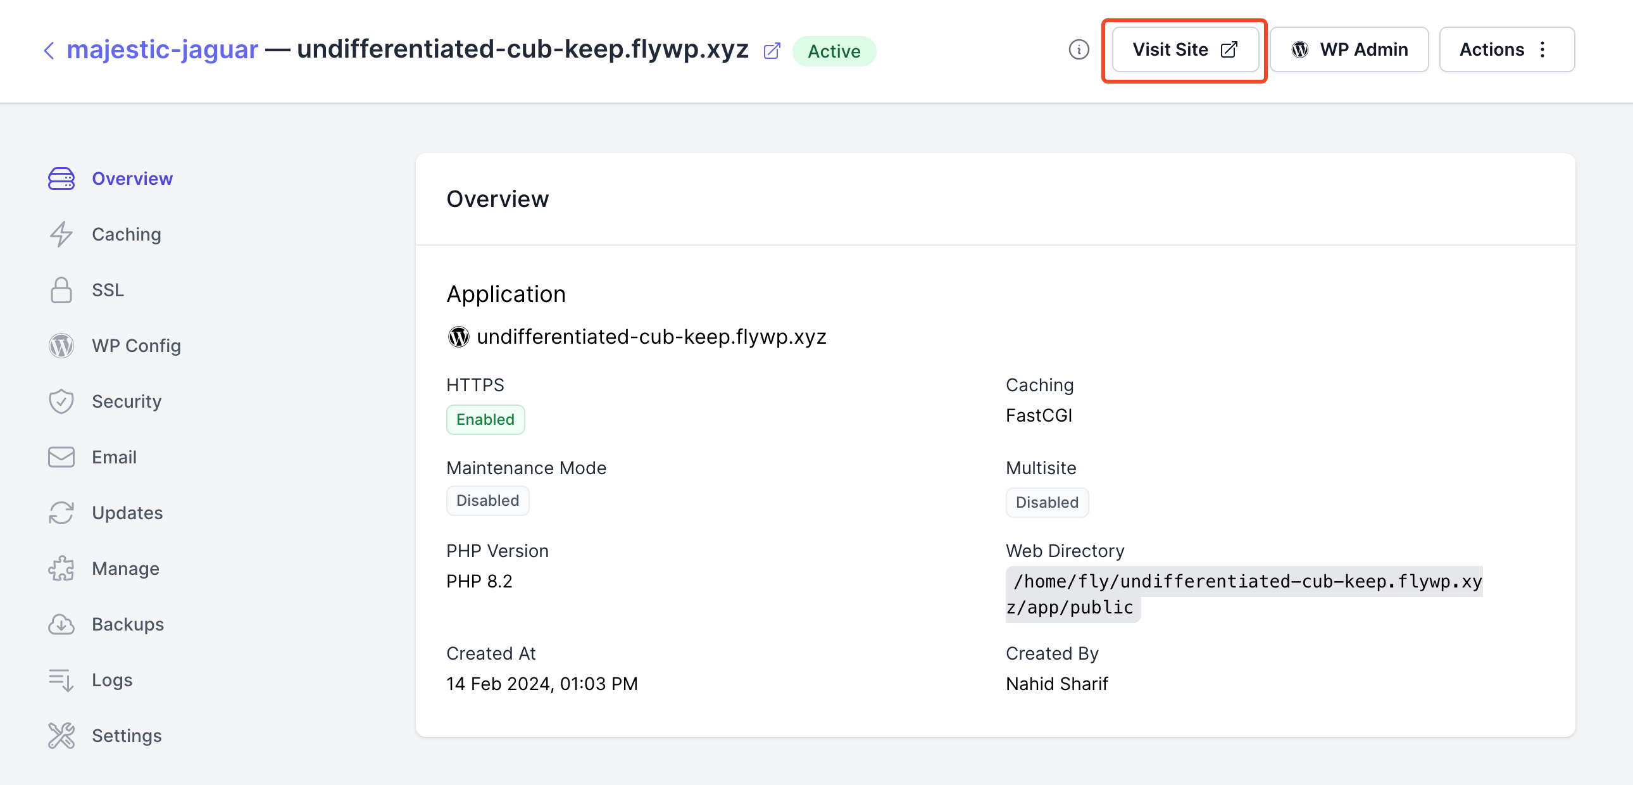The width and height of the screenshot is (1633, 785).
Task: Click the Web Directory path code block
Action: tap(1244, 595)
